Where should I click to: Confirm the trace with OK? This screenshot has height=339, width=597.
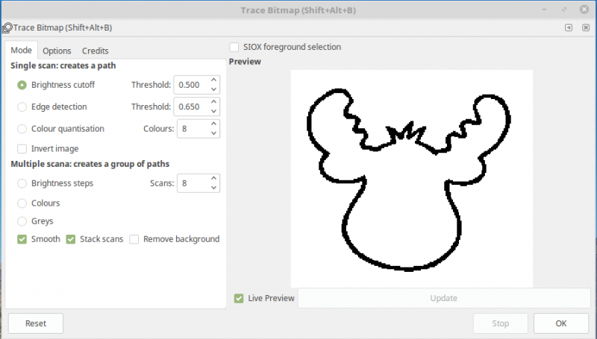tap(560, 323)
